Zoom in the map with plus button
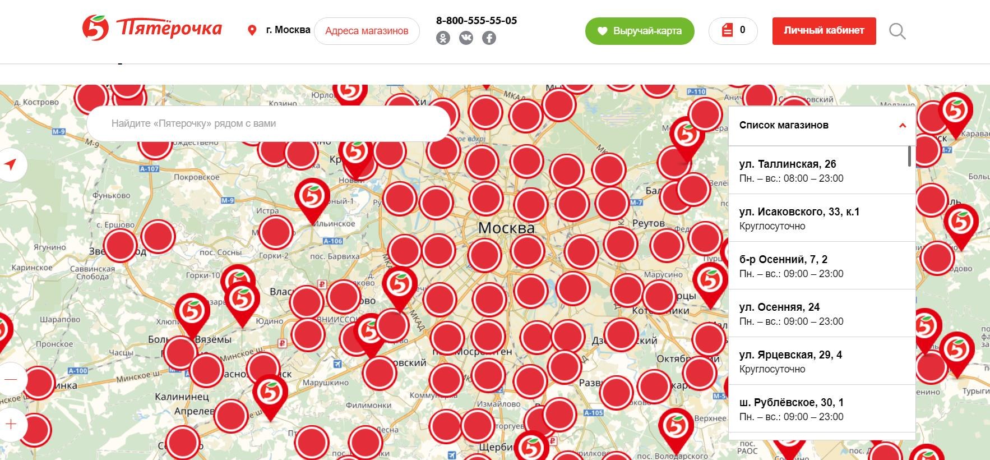Image resolution: width=990 pixels, height=460 pixels. click(x=11, y=424)
